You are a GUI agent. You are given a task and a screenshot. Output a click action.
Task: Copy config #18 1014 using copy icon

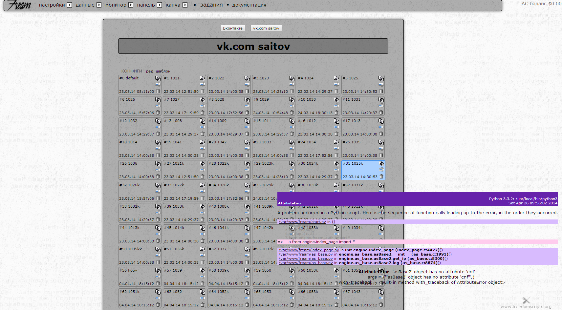pos(158,142)
